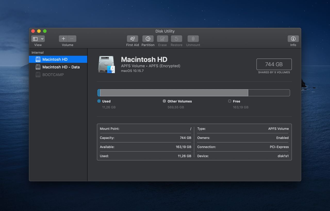This screenshot has width=330, height=211.
Task: Select the BOOTCAMP volume
Action: [58, 75]
